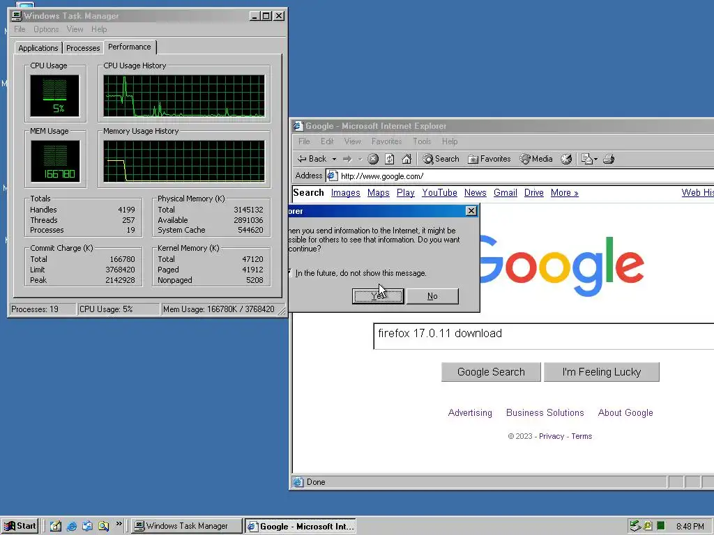Open the YouTube link on Google
This screenshot has width=714, height=535.
[x=439, y=193]
